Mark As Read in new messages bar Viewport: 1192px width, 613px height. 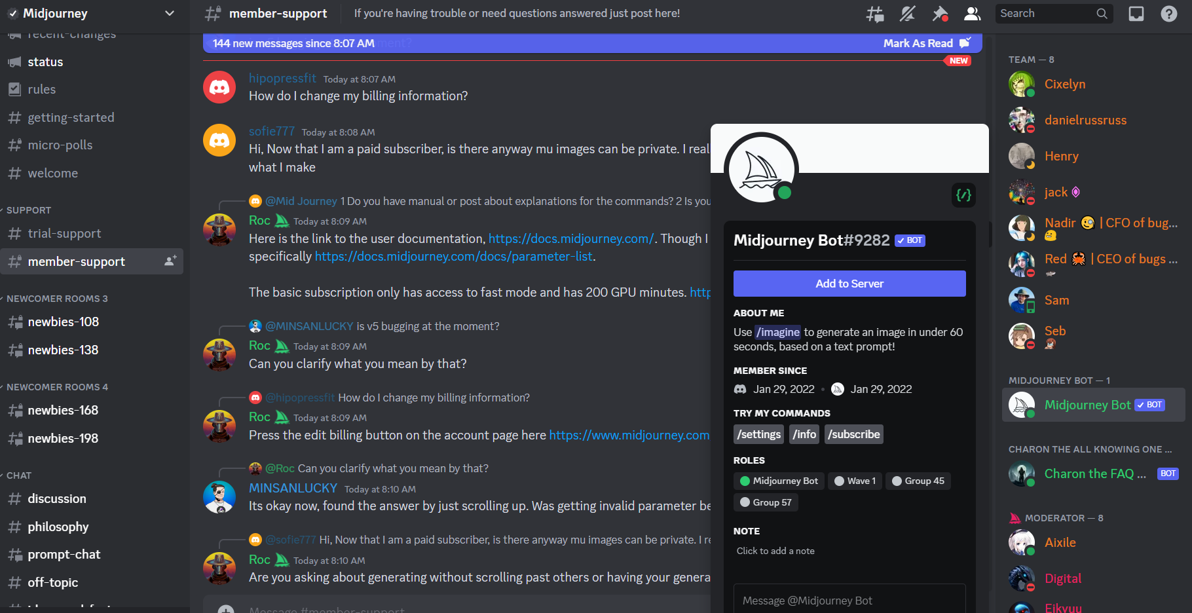point(927,43)
